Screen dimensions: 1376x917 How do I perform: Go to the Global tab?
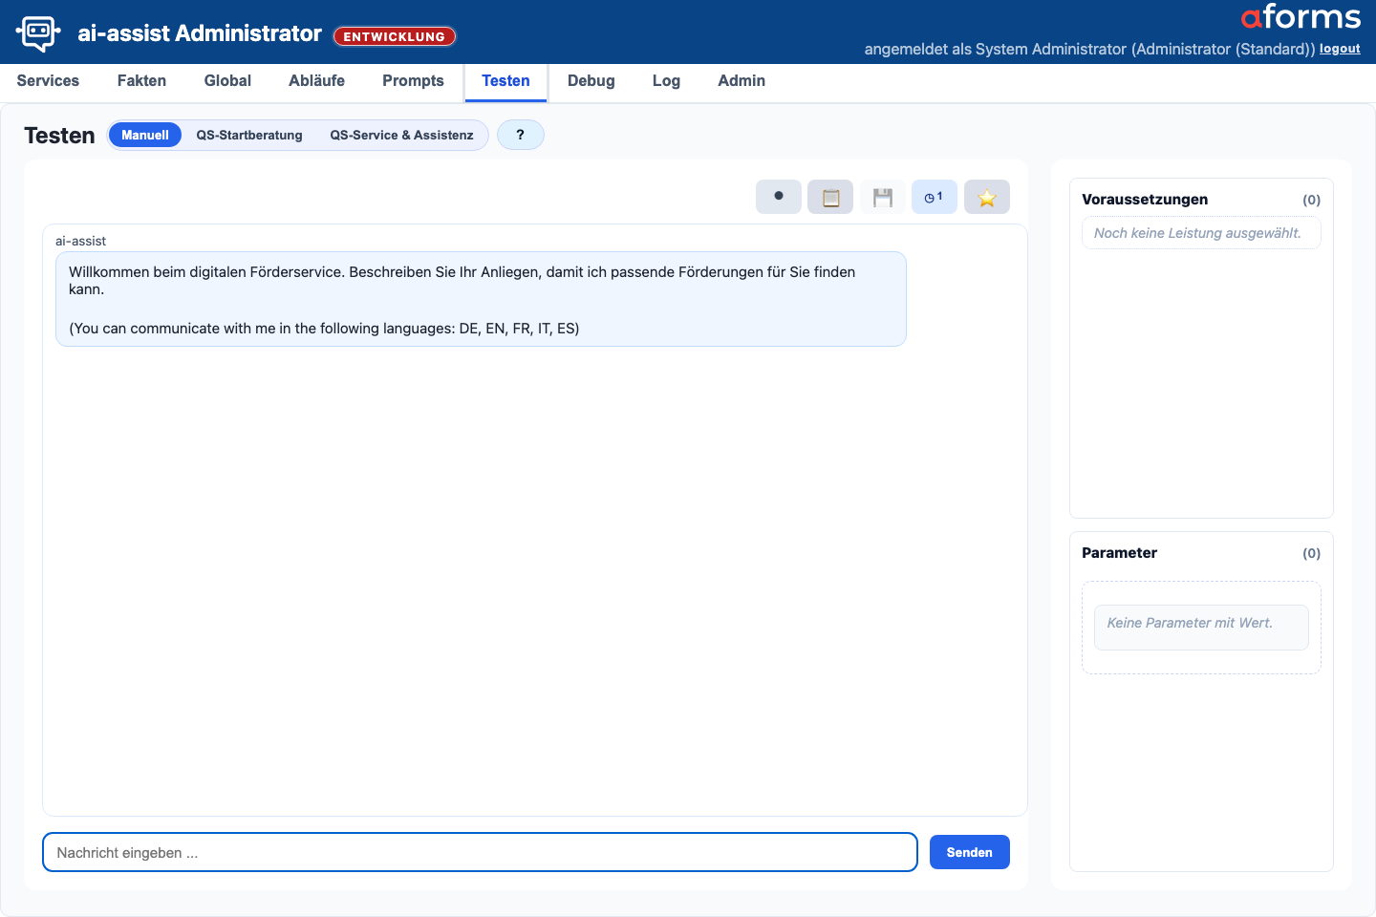[227, 81]
